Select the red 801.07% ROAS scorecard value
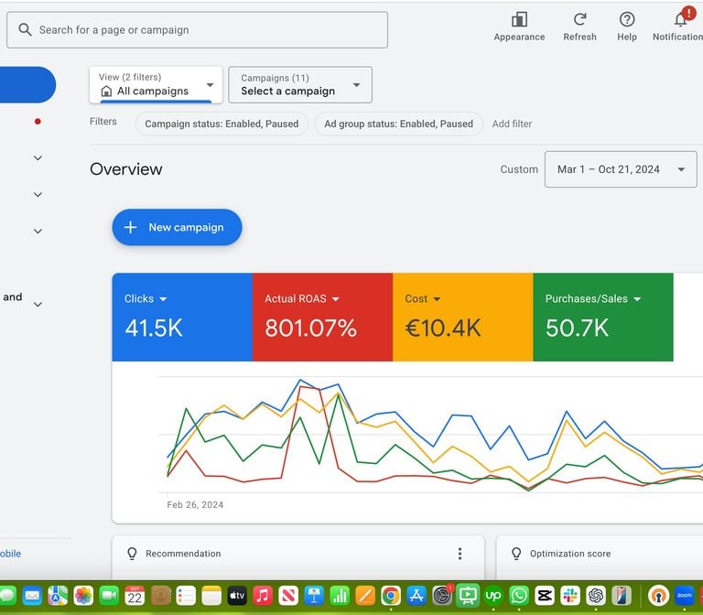Screen dimensions: 703x615 click(310, 329)
